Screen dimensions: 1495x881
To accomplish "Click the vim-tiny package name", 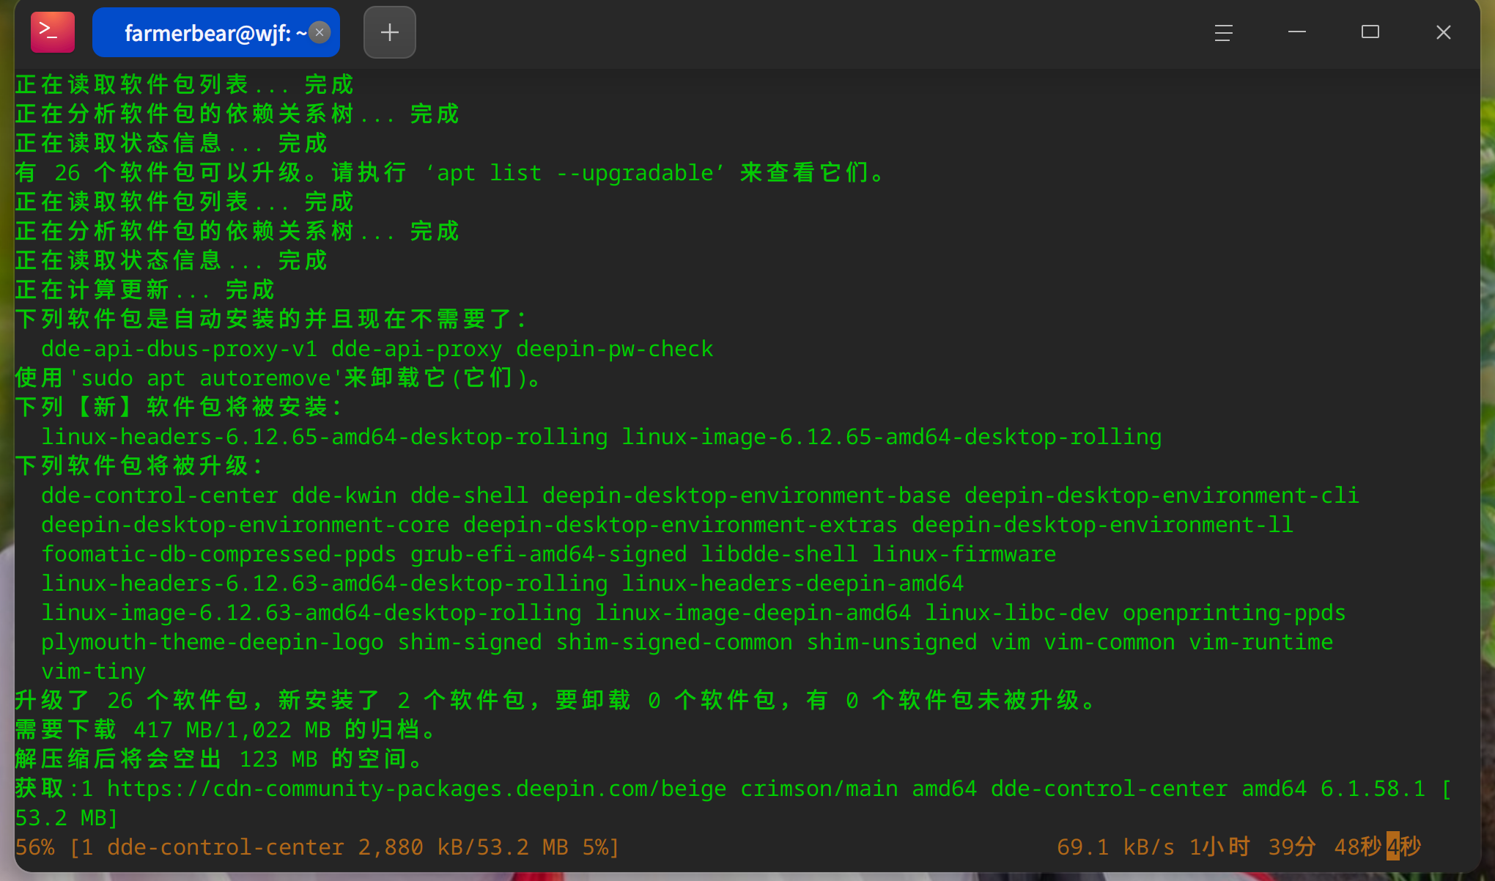I will tap(93, 671).
